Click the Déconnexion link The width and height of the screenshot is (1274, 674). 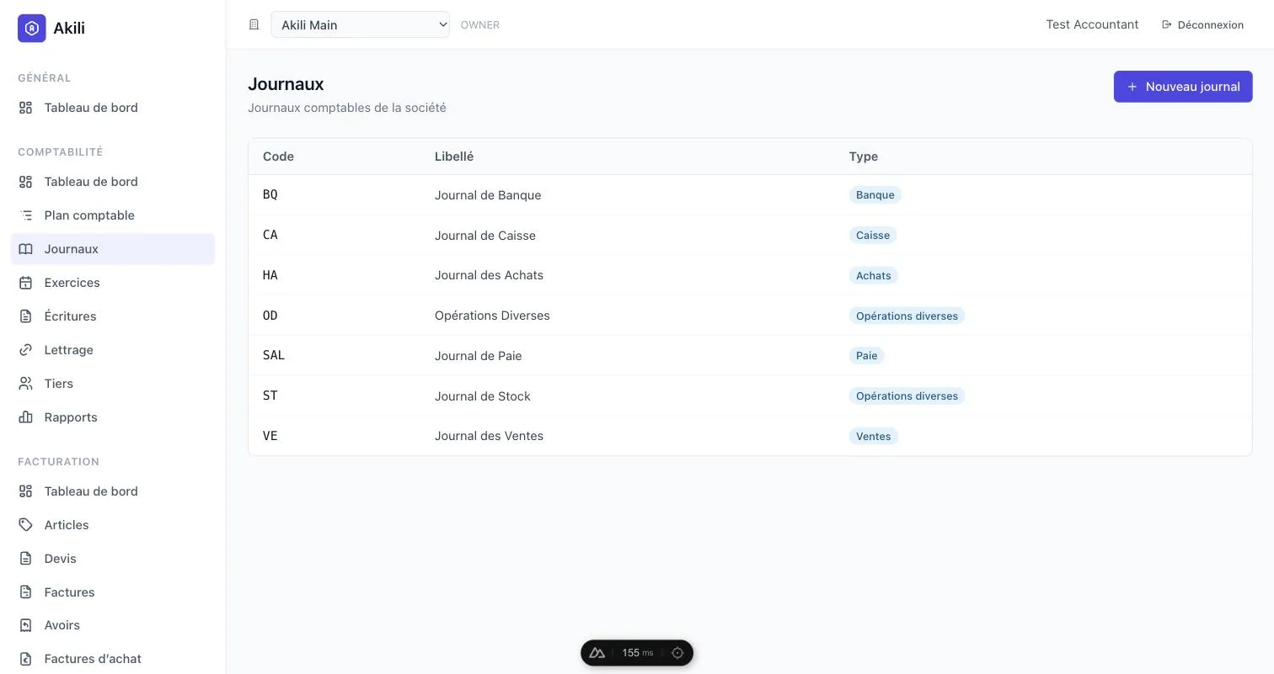[1202, 24]
